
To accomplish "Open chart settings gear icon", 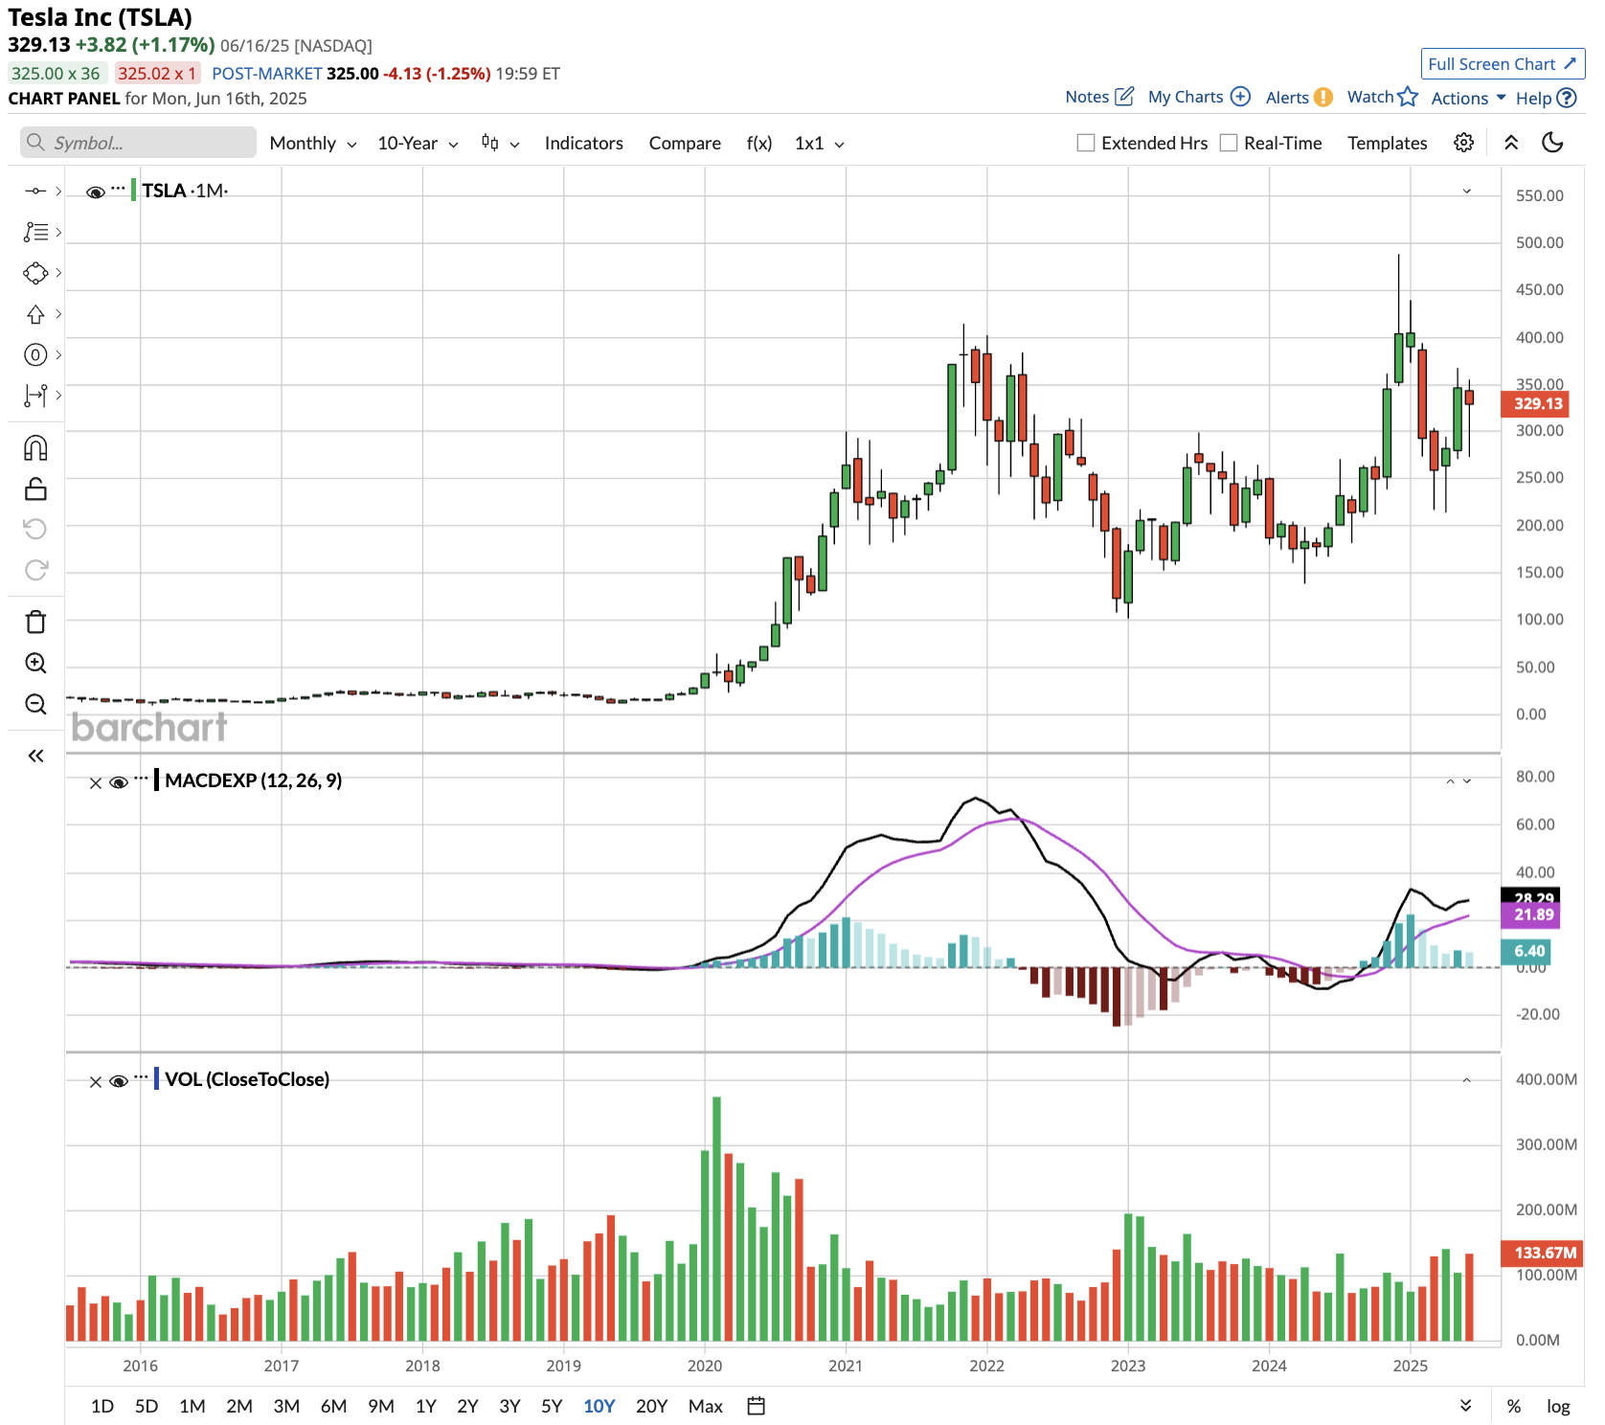I will [1463, 143].
